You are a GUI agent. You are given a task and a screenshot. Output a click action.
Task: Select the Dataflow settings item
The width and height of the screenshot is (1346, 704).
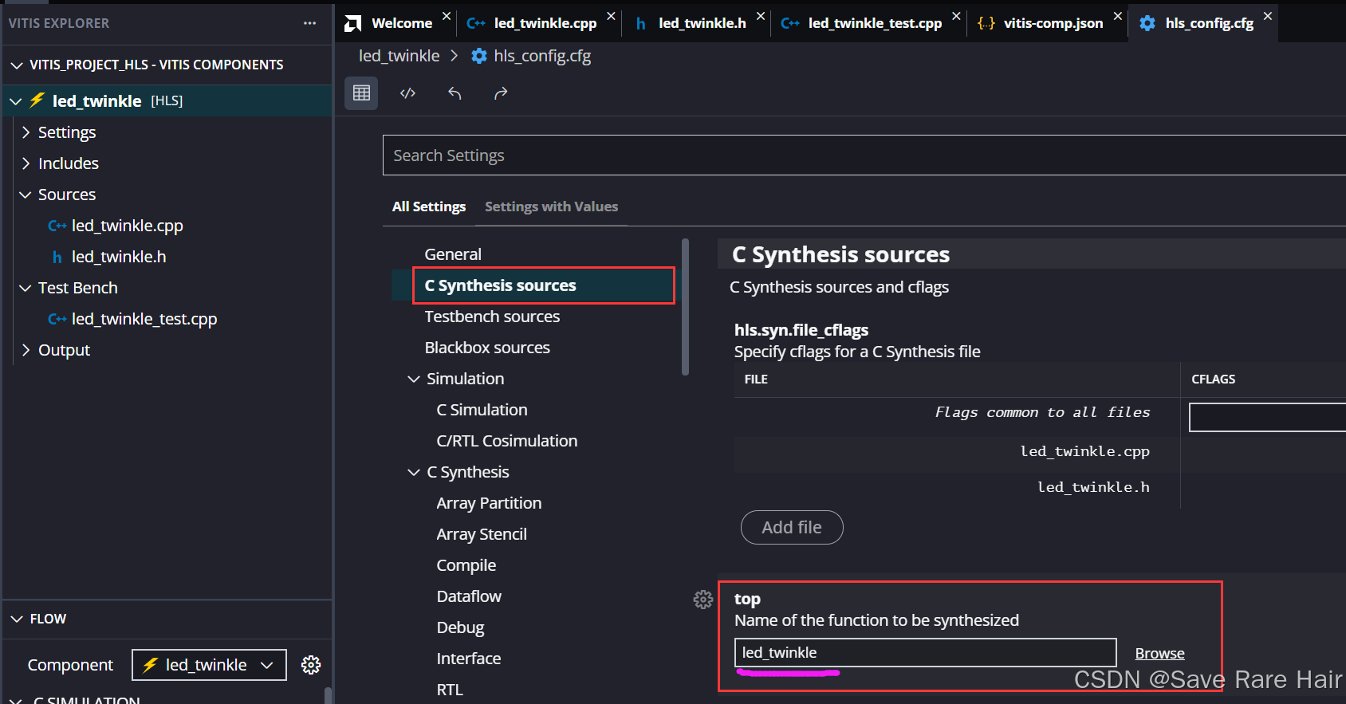coord(469,596)
